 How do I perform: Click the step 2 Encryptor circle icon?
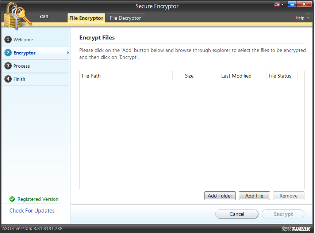(x=8, y=52)
